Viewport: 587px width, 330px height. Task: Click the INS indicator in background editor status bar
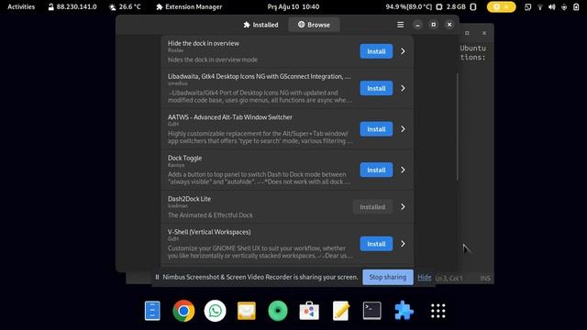(485, 278)
